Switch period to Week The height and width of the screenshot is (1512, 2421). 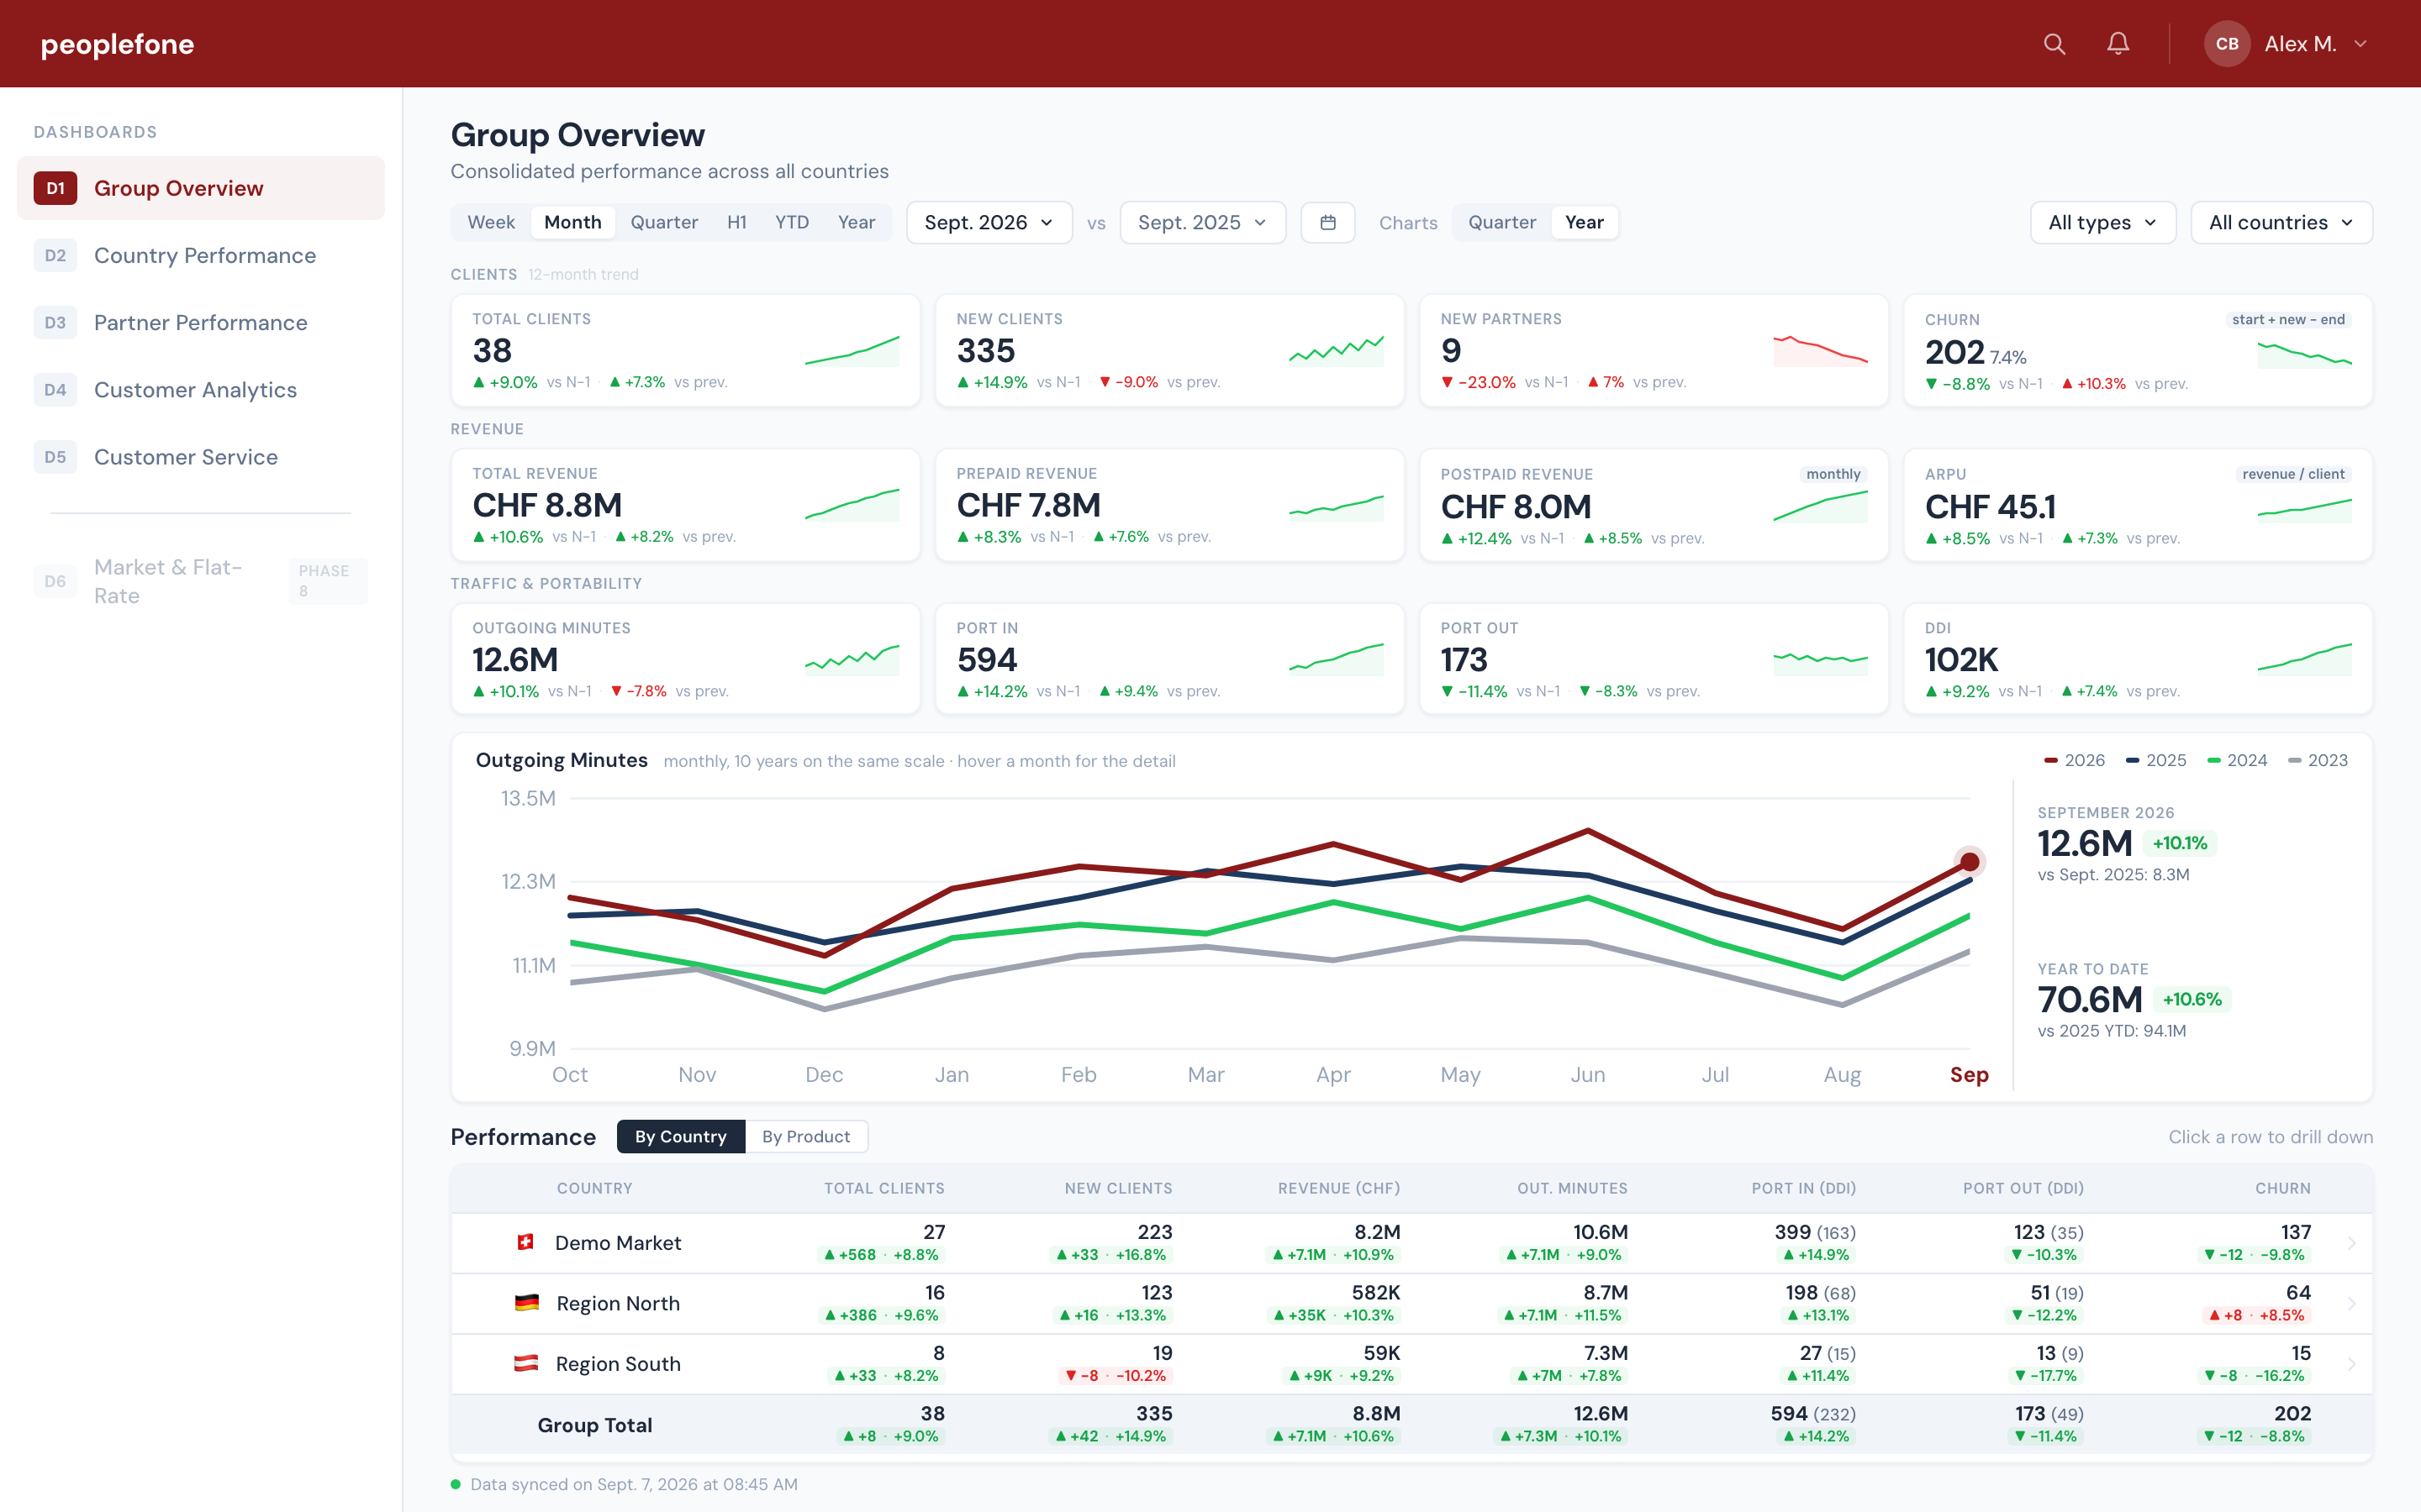click(x=491, y=222)
